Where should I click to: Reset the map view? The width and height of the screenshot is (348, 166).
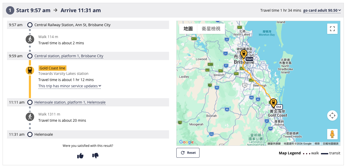pos(188,153)
